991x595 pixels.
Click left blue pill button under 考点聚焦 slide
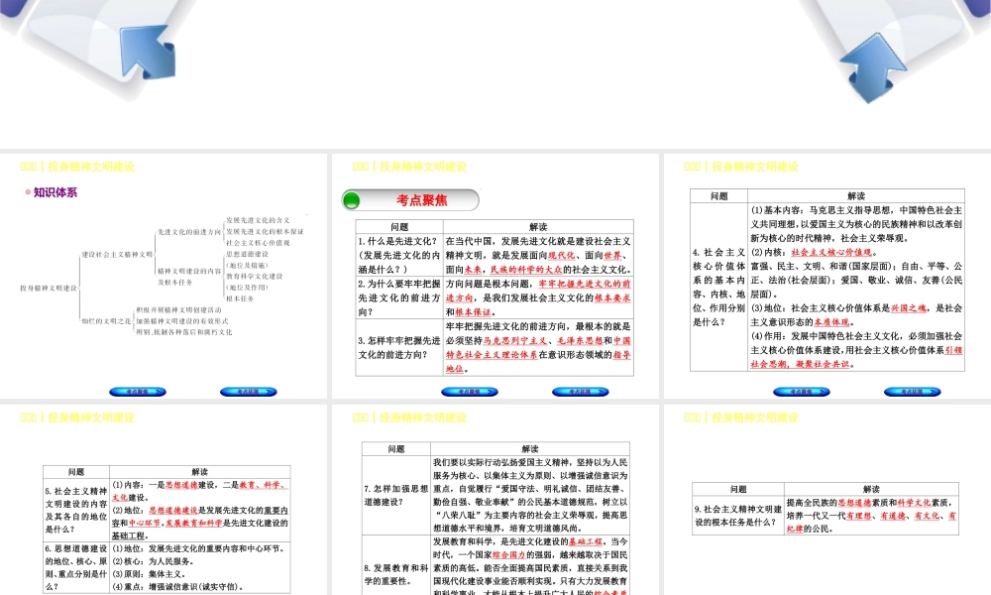tap(470, 392)
